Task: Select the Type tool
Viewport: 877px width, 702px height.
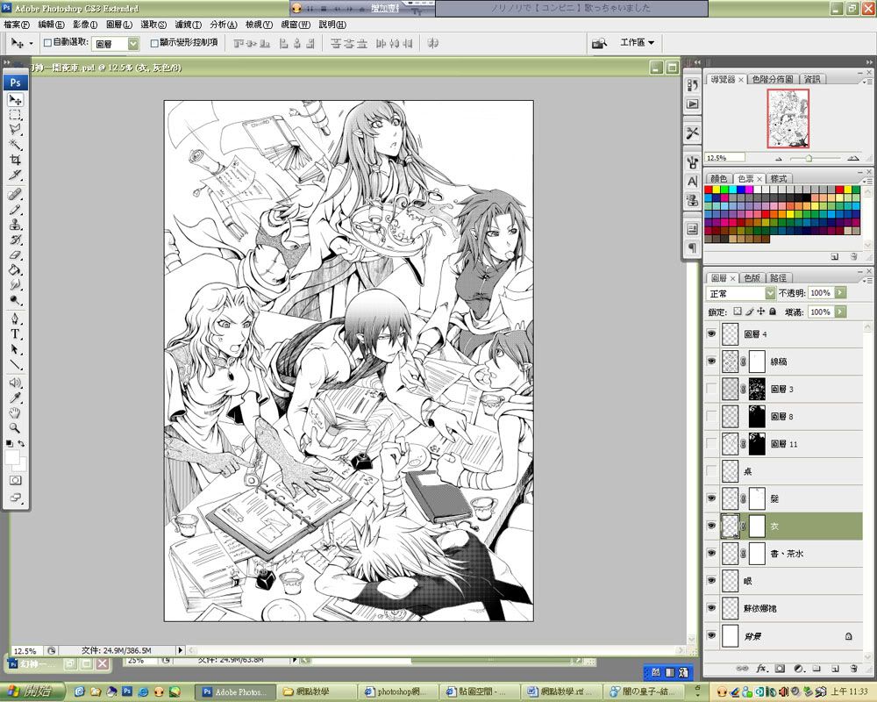Action: pyautogui.click(x=15, y=334)
